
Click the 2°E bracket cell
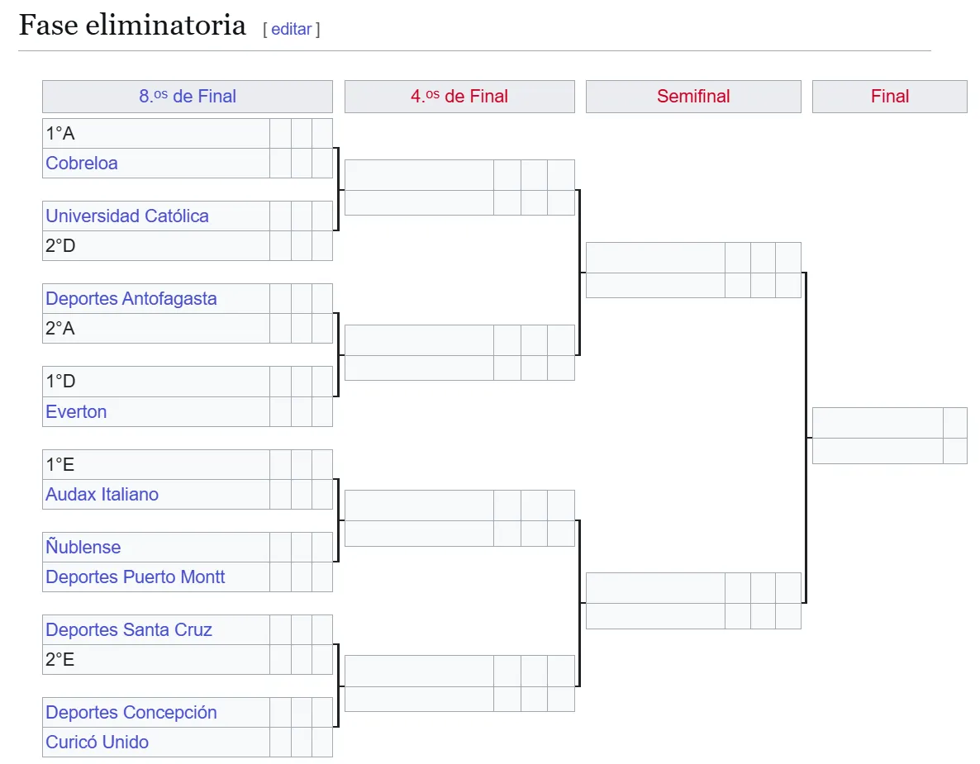(156, 659)
